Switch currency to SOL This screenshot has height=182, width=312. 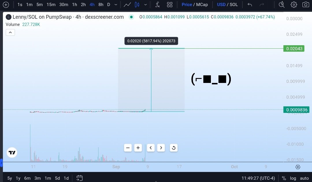point(234,5)
